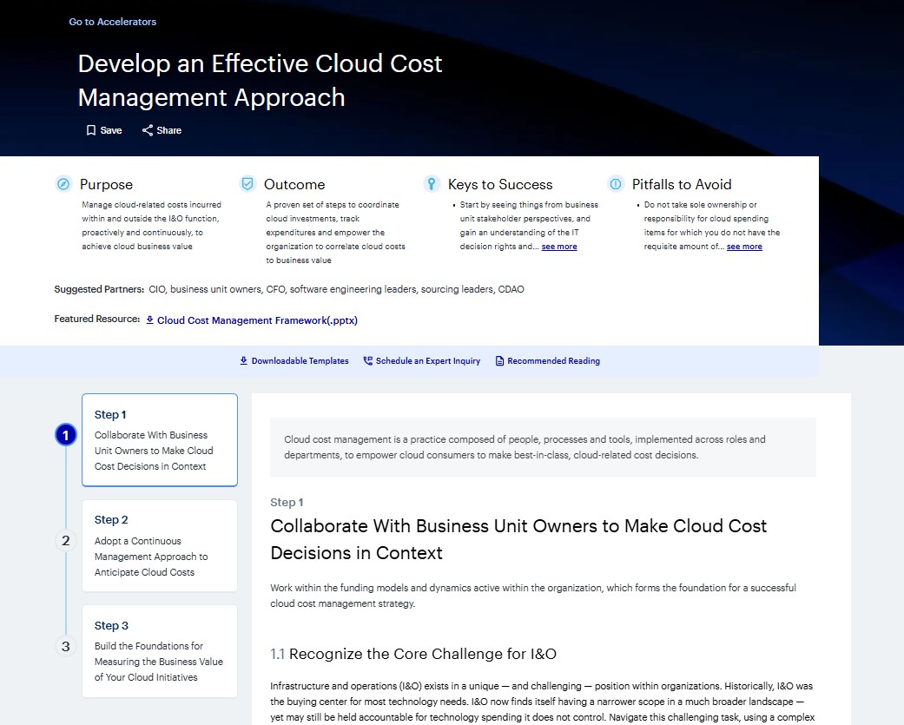Switch to Step 2 in the sidebar
Viewport: 904px width, 725px height.
point(159,545)
